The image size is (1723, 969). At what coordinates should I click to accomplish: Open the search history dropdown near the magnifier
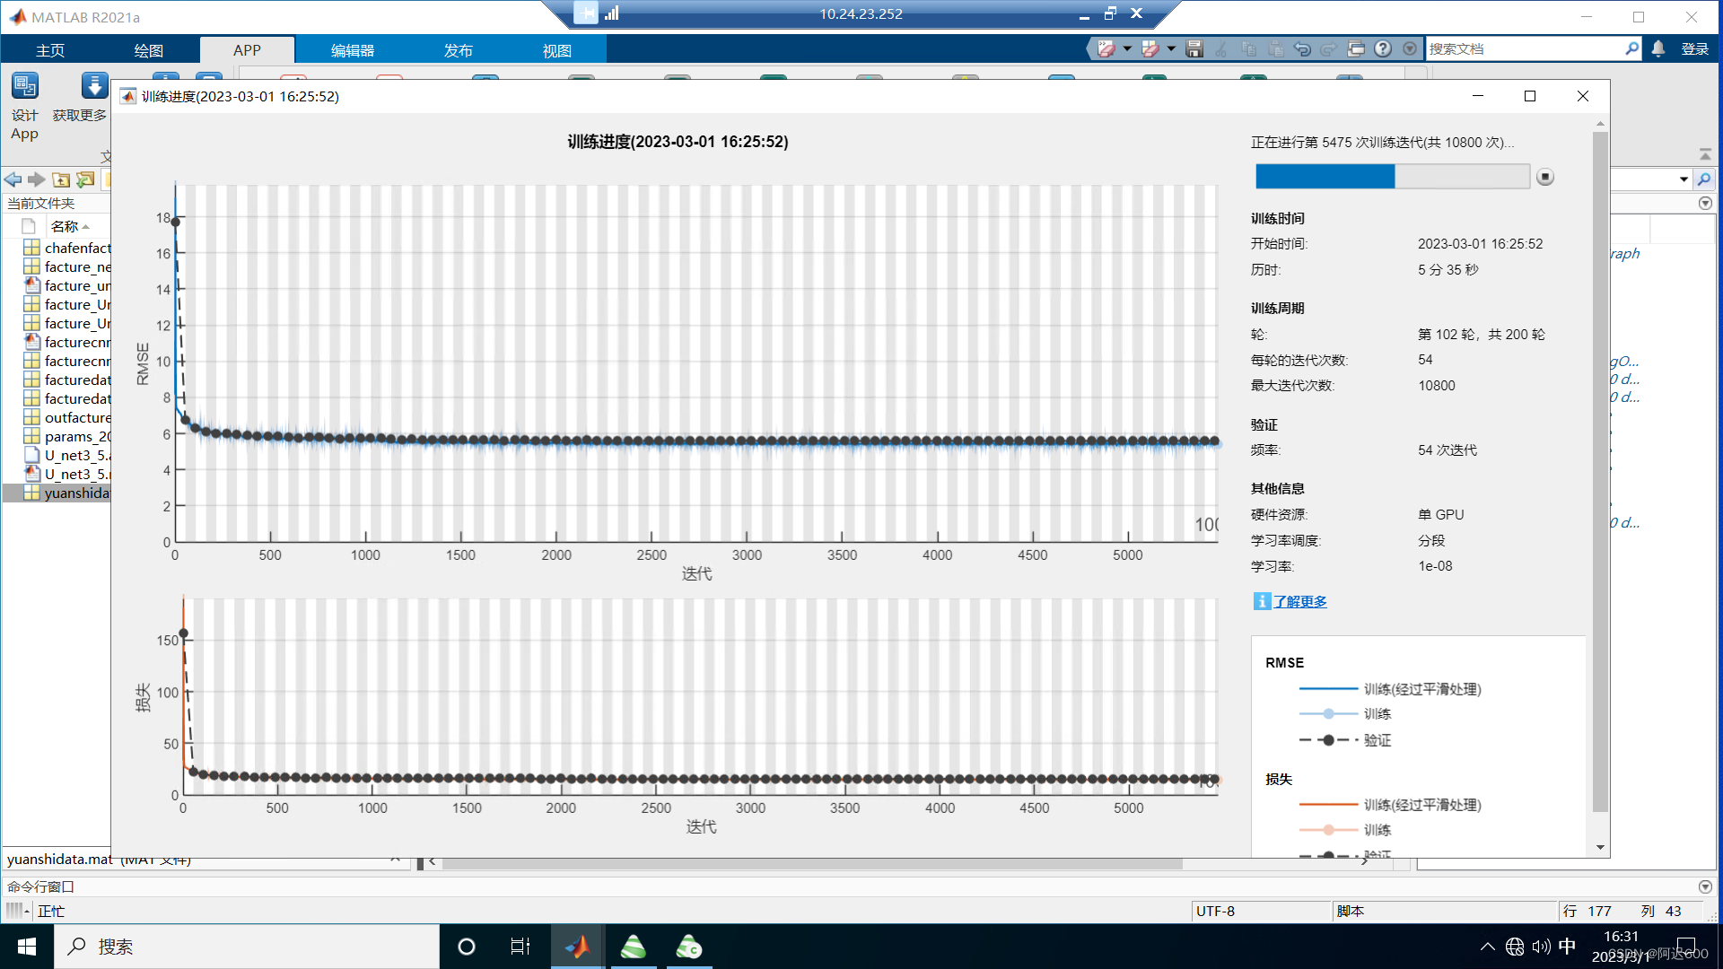(1684, 179)
